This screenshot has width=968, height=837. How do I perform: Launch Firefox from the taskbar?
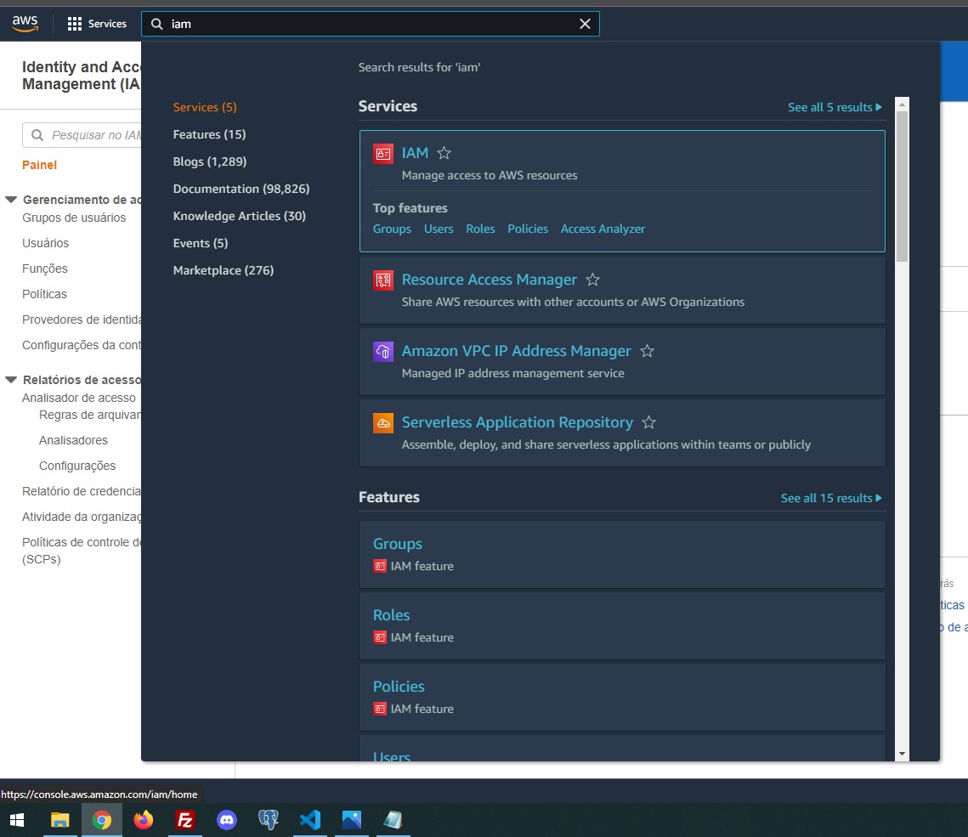pos(144,820)
